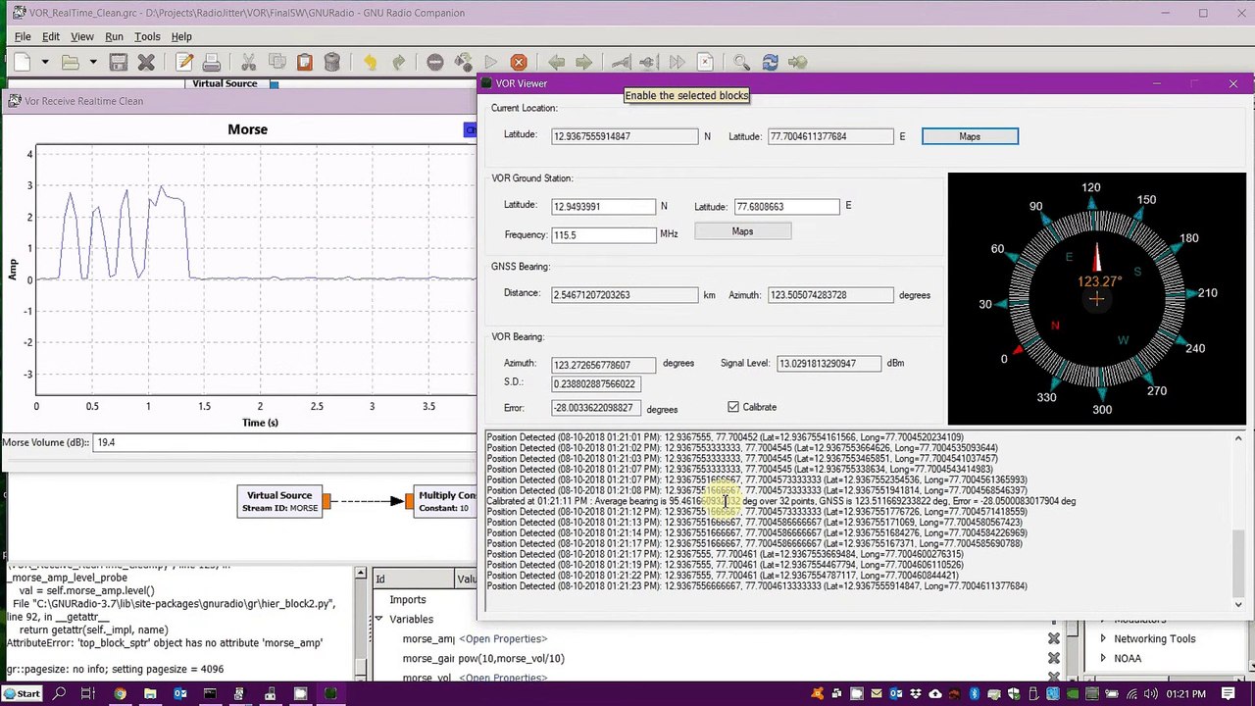
Task: Click the Find blocks magnifier icon
Action: [741, 62]
